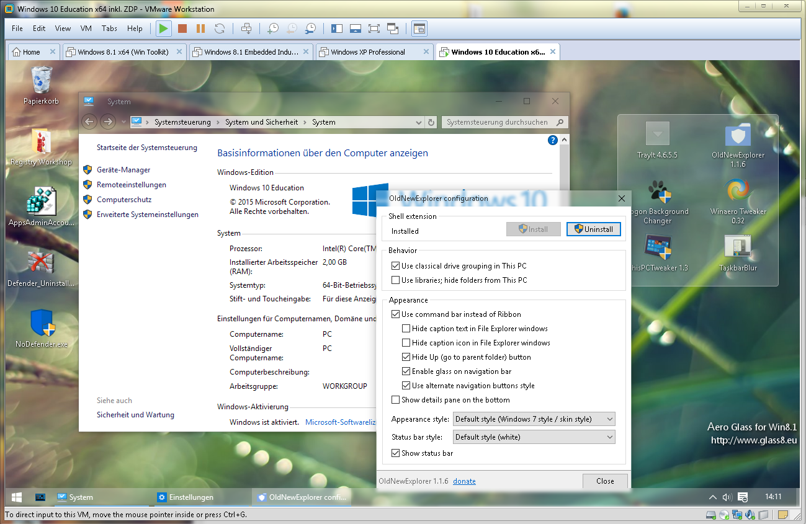Image resolution: width=806 pixels, height=524 pixels.
Task: Toggle 'Use classical drive grouping in This PC'
Action: [396, 266]
